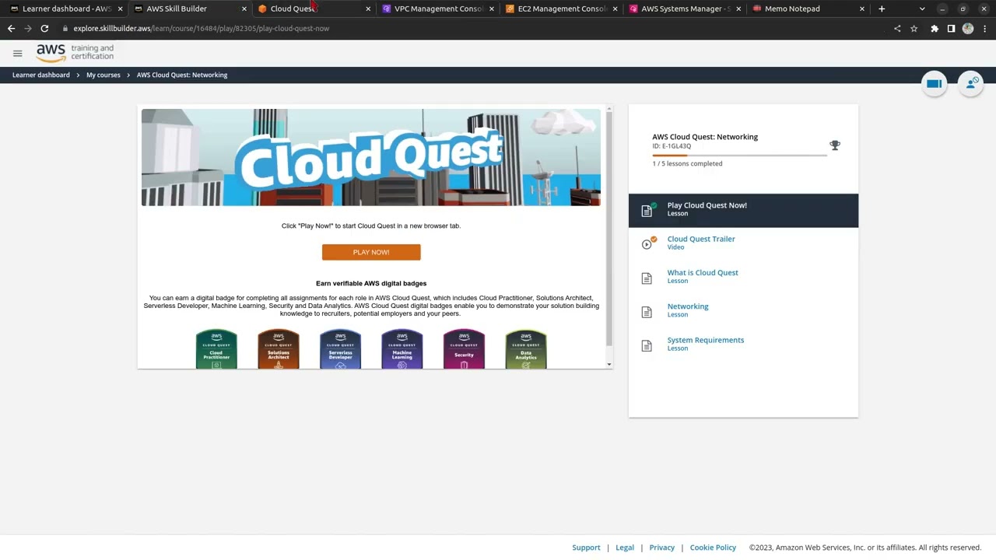Image resolution: width=996 pixels, height=560 pixels.
Task: Click the Solutions Architect badge
Action: 279,349
